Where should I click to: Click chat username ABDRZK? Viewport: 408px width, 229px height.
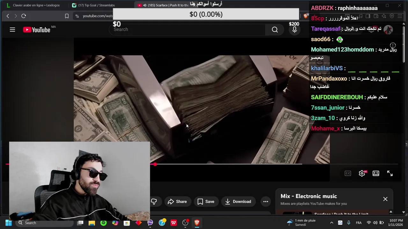click(323, 8)
